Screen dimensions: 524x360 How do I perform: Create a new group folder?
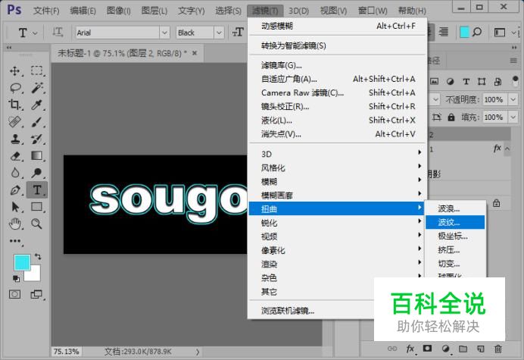[x=463, y=349]
